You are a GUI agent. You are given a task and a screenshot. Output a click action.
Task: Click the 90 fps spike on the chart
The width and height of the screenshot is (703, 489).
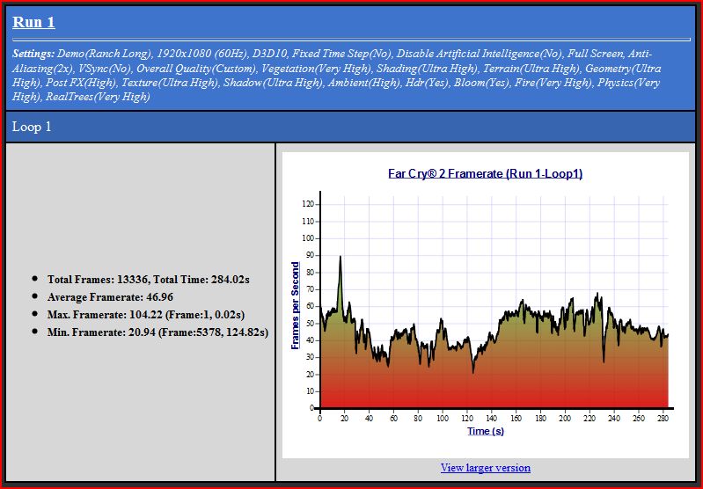tap(341, 258)
